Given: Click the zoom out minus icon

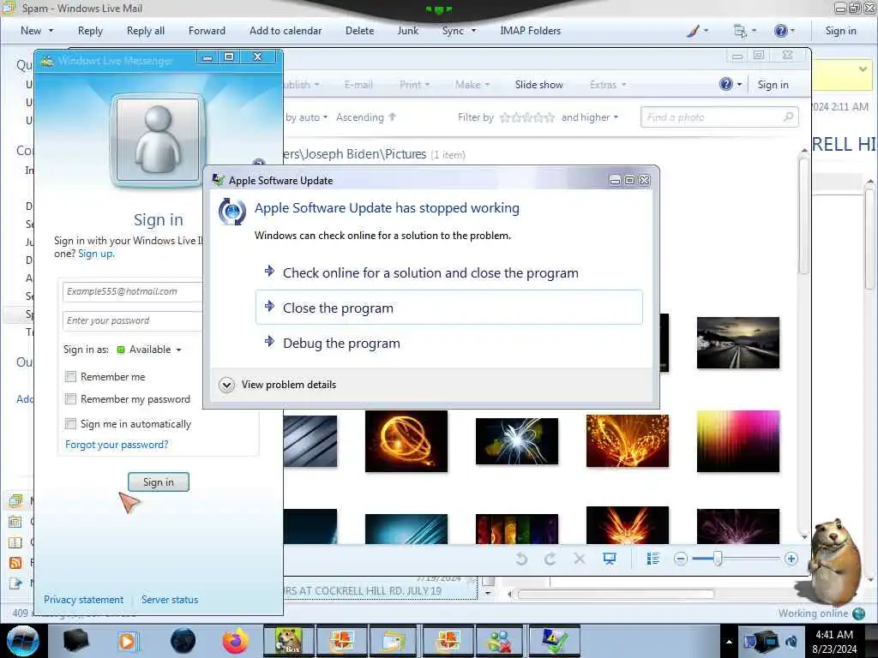Looking at the screenshot, I should (x=680, y=559).
